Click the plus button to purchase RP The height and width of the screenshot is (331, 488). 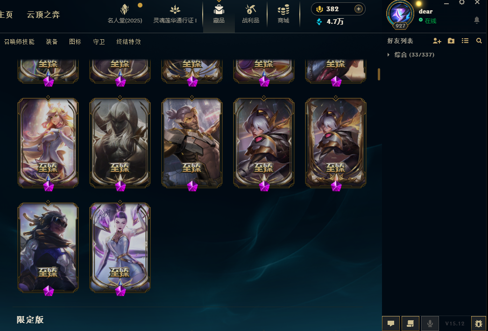click(x=359, y=9)
